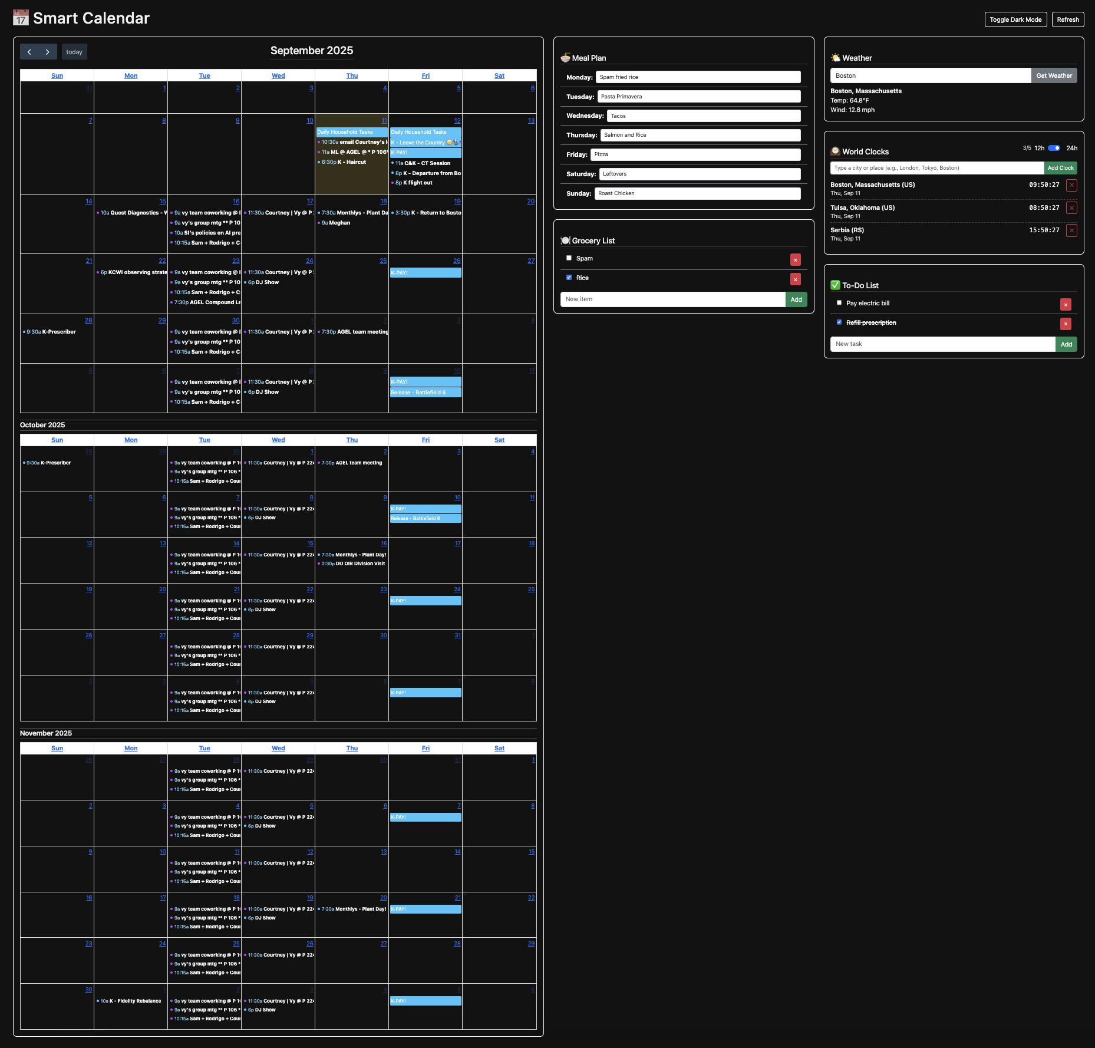Delete the Pay electric bill task
The width and height of the screenshot is (1095, 1048).
pyautogui.click(x=1065, y=305)
